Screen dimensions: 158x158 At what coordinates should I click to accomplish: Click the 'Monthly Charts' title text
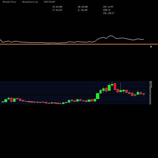point(9,2)
